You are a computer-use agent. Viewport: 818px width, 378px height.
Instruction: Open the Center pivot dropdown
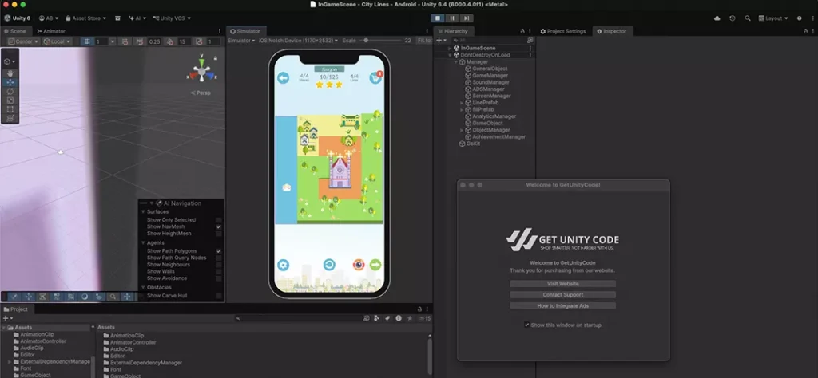[x=23, y=41]
